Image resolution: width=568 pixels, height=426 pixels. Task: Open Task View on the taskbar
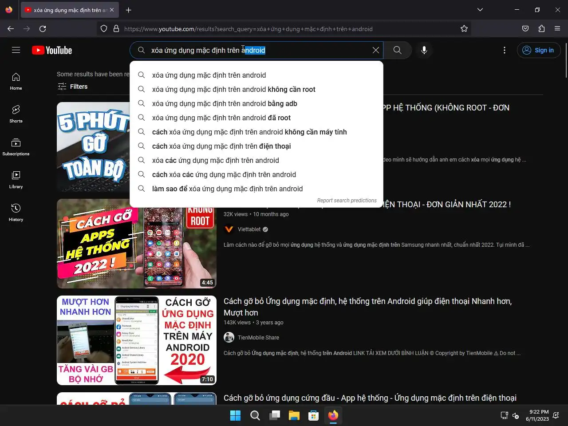pyautogui.click(x=275, y=415)
